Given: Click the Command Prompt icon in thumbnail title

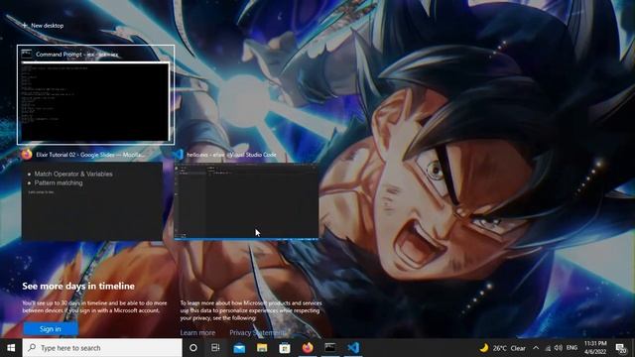Looking at the screenshot, I should 27,54.
